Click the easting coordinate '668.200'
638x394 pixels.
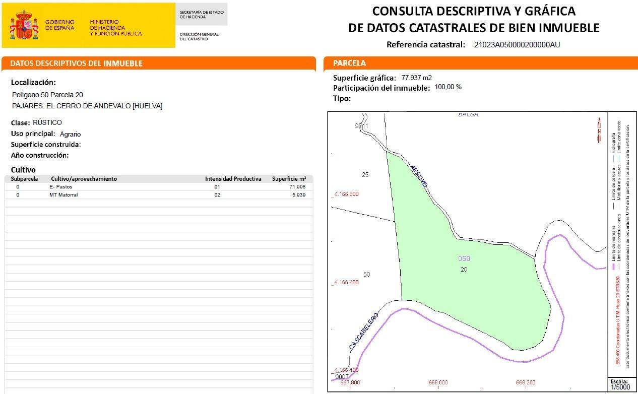click(x=526, y=382)
